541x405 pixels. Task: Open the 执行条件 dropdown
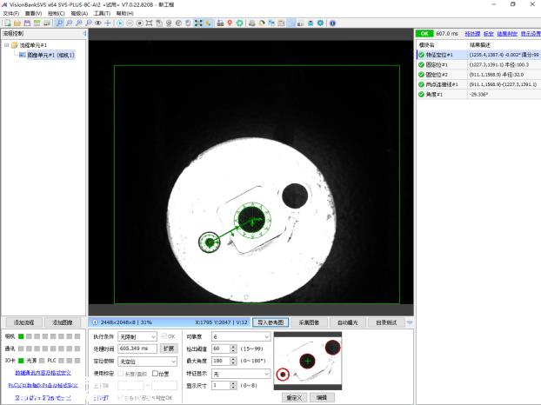137,336
